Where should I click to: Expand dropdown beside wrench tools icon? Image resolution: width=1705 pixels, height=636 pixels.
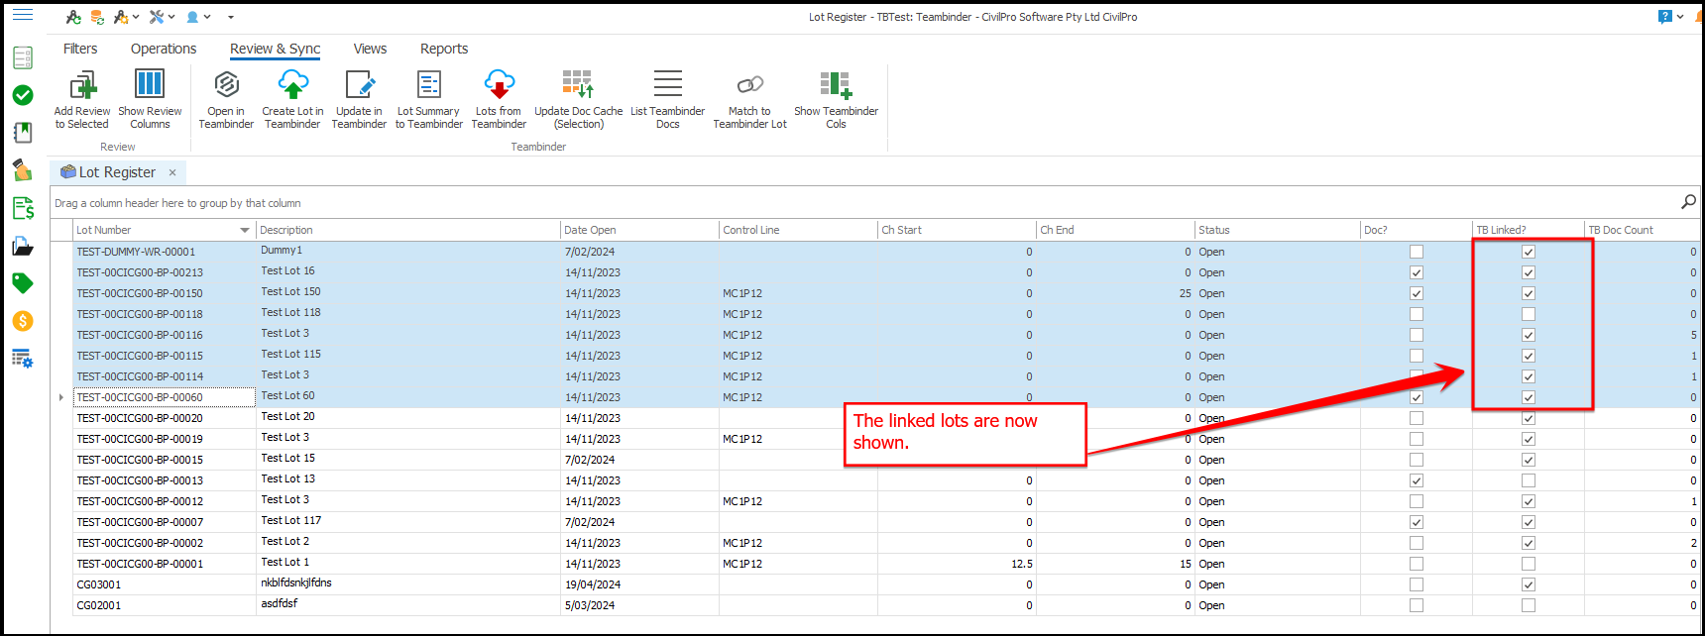(x=171, y=17)
